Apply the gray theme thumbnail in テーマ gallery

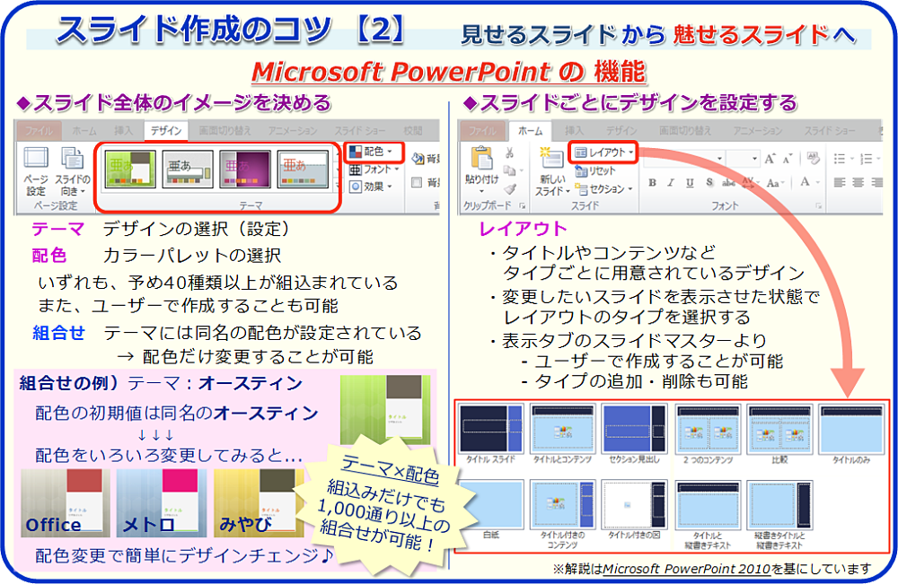[x=188, y=170]
